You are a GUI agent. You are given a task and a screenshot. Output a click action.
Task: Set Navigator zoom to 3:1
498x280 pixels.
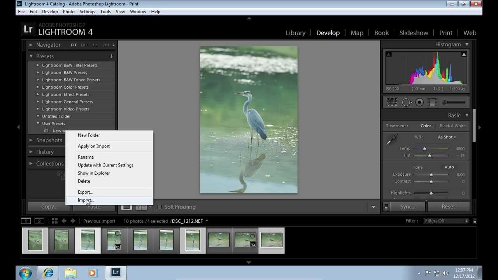click(106, 45)
